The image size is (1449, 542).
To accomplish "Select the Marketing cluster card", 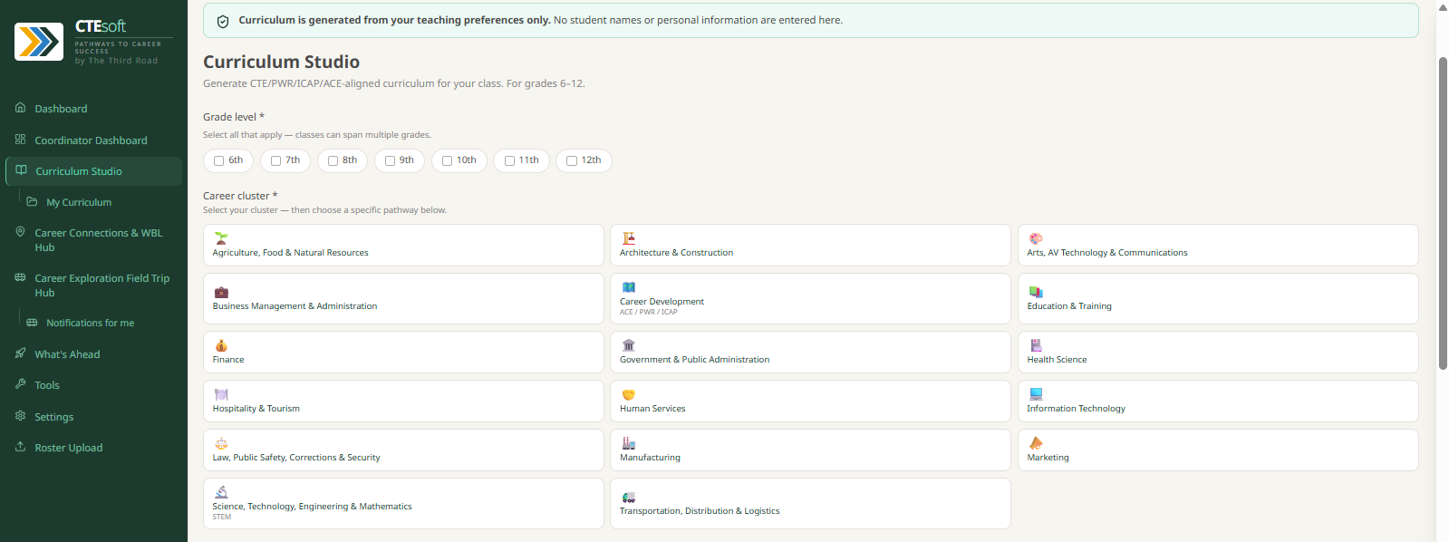I will tap(1218, 450).
